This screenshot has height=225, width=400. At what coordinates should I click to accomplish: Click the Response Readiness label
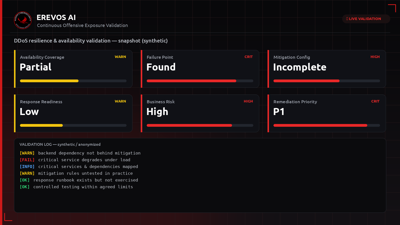pos(41,102)
